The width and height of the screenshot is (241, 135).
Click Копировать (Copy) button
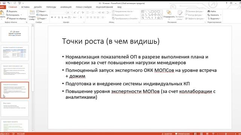pyautogui.click(x=13, y=15)
